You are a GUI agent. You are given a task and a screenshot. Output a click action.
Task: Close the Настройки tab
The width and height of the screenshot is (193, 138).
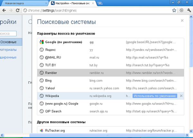(x=93, y=3)
